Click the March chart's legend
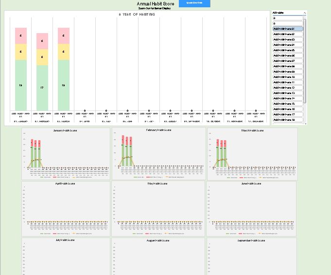This screenshot has height=275, width=331. [x=252, y=178]
